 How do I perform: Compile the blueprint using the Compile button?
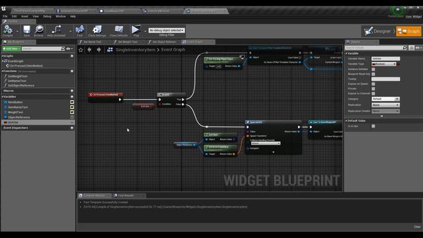pyautogui.click(x=8, y=31)
